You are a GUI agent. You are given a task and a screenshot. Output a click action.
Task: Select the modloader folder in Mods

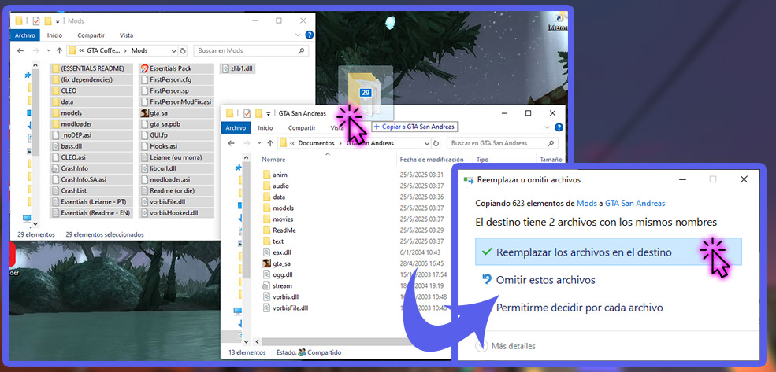[91, 124]
